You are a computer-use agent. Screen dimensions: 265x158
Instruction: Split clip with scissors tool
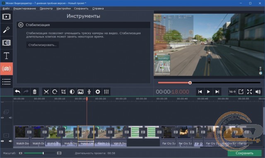(46, 92)
